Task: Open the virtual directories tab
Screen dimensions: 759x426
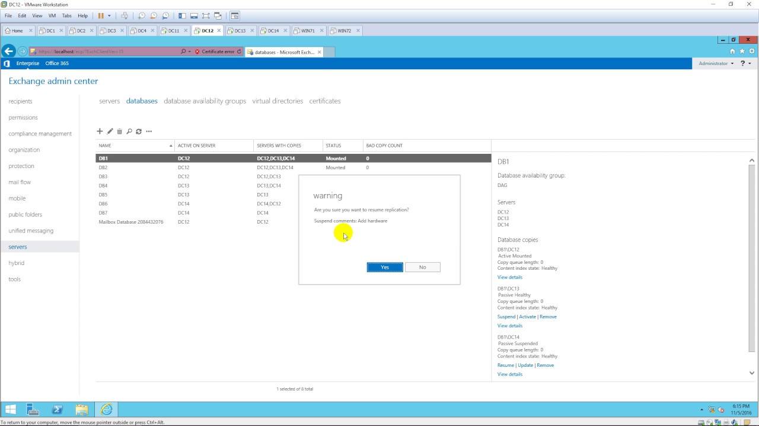Action: point(278,101)
